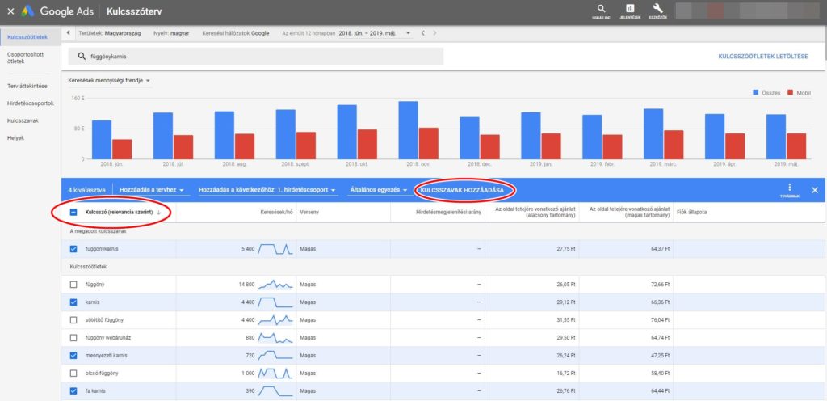Sort by Verseny column header
827x401 pixels.
[308, 212]
